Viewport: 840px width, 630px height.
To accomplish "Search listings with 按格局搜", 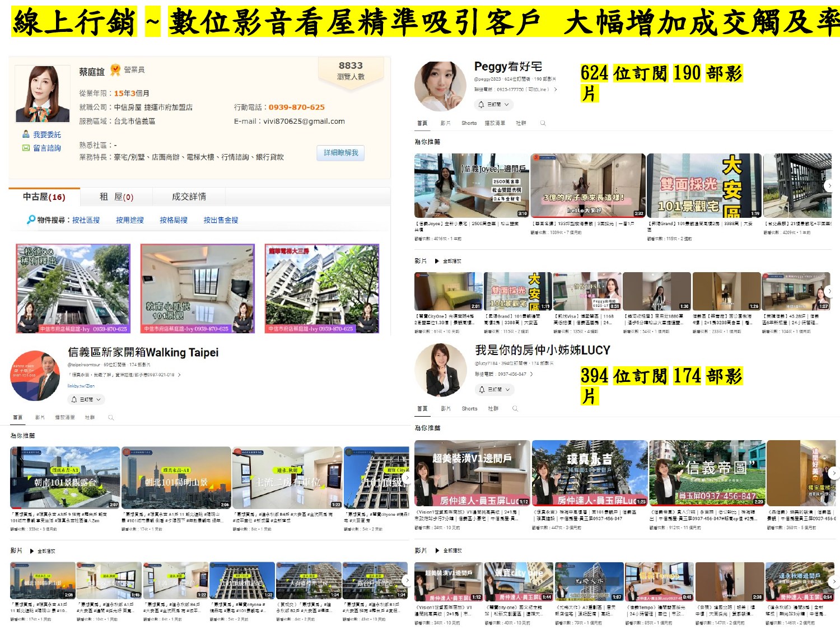I will [174, 220].
